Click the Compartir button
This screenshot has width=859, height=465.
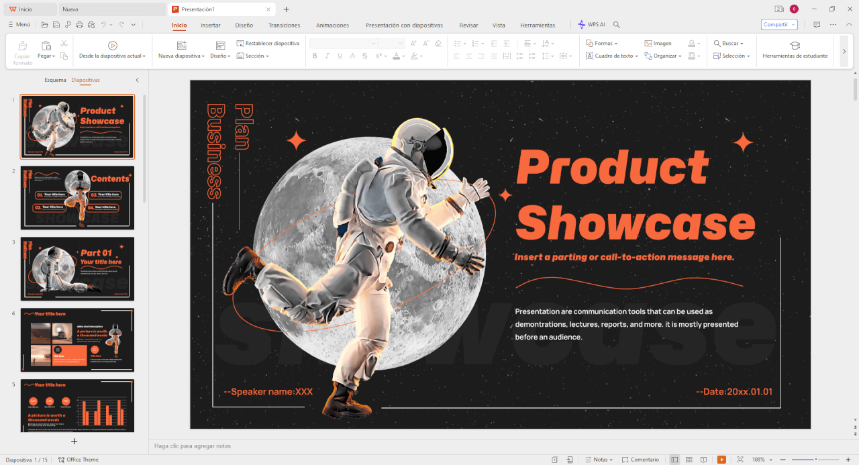point(778,24)
